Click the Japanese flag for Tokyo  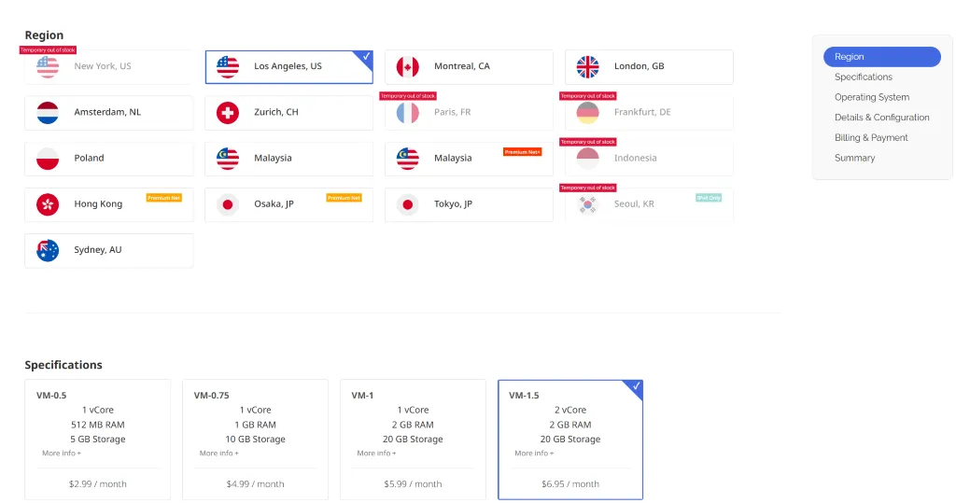[407, 204]
